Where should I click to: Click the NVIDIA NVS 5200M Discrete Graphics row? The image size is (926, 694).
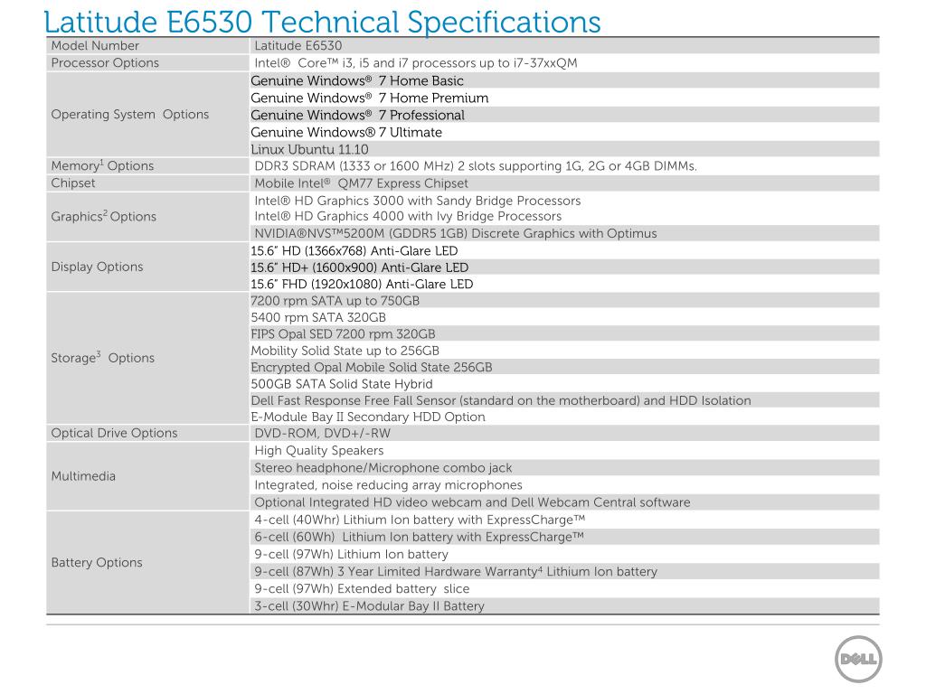[x=564, y=233]
